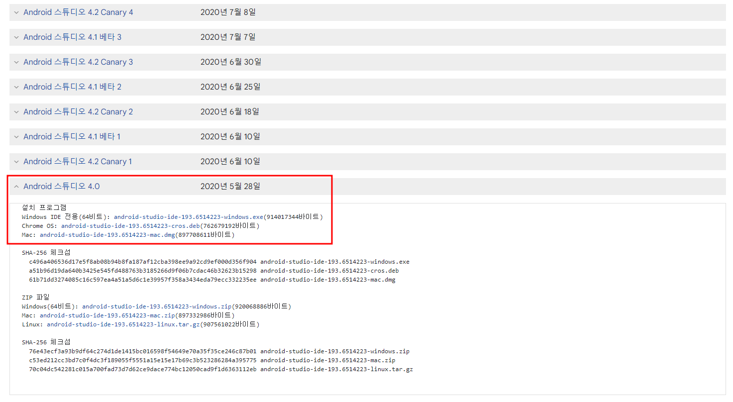Click the 설치 프로그램 heading
Image resolution: width=733 pixels, height=402 pixels.
click(44, 207)
